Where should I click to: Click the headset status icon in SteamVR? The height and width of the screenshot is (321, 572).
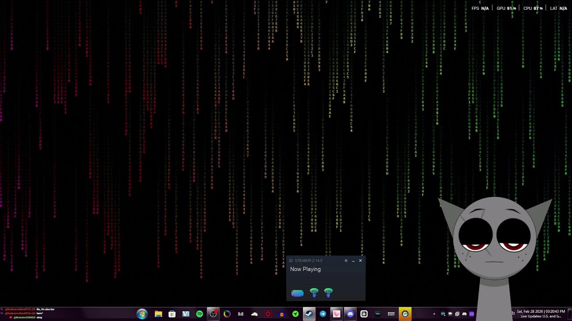point(297,293)
